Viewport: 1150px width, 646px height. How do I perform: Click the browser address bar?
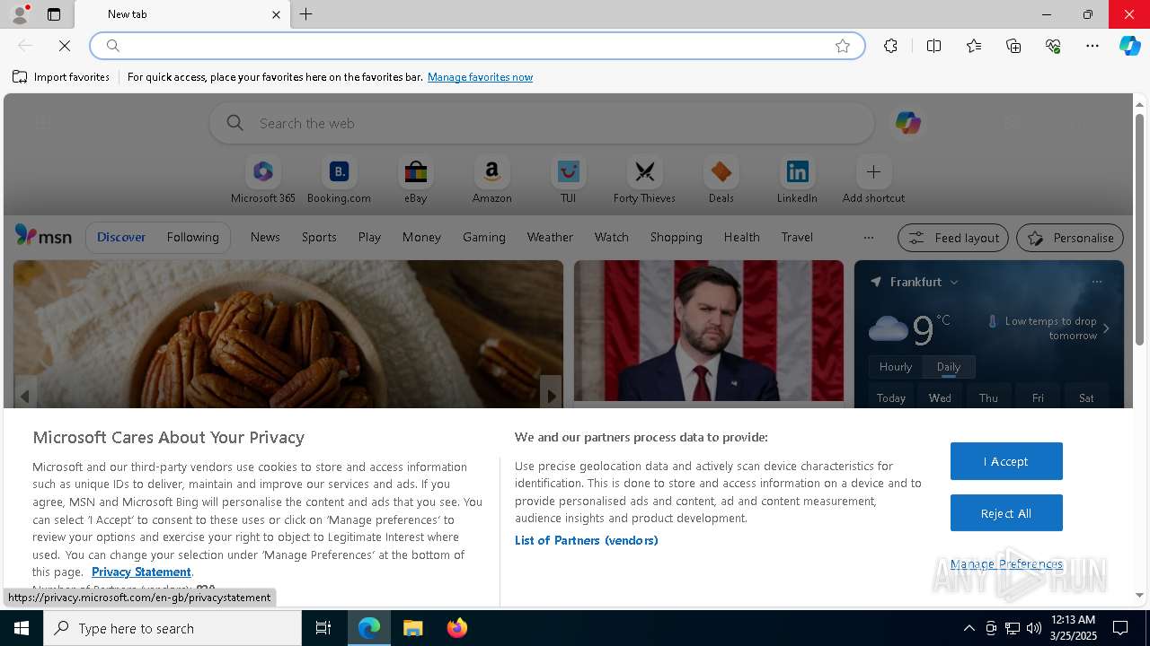pyautogui.click(x=476, y=46)
